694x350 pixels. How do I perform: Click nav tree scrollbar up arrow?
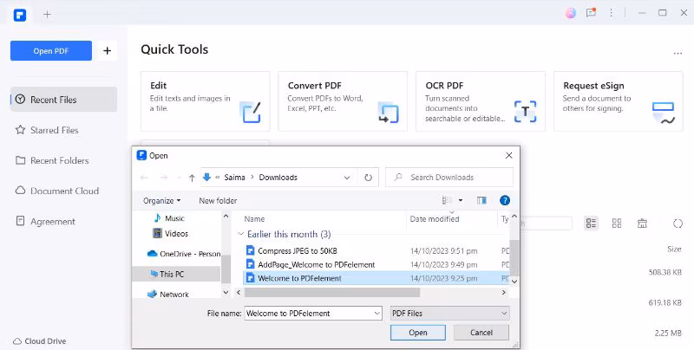click(x=226, y=217)
